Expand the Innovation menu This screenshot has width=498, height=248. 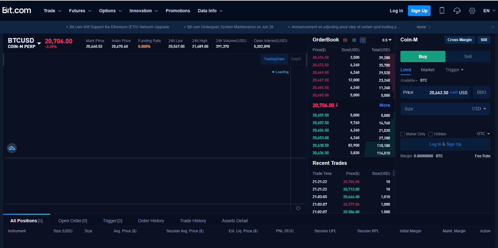[144, 11]
